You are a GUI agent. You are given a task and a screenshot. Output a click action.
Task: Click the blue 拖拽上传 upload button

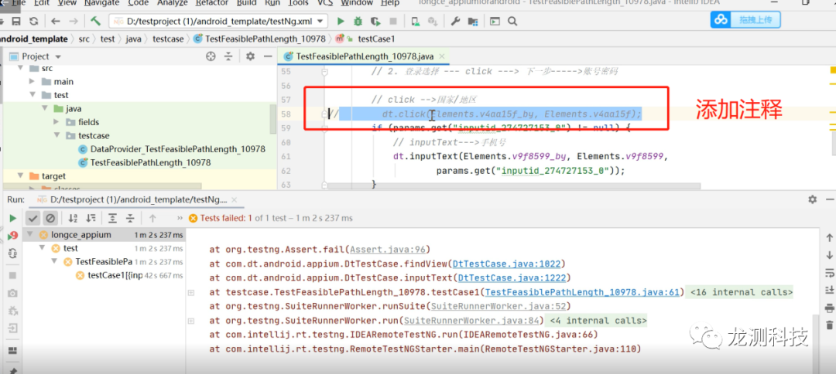click(x=745, y=19)
